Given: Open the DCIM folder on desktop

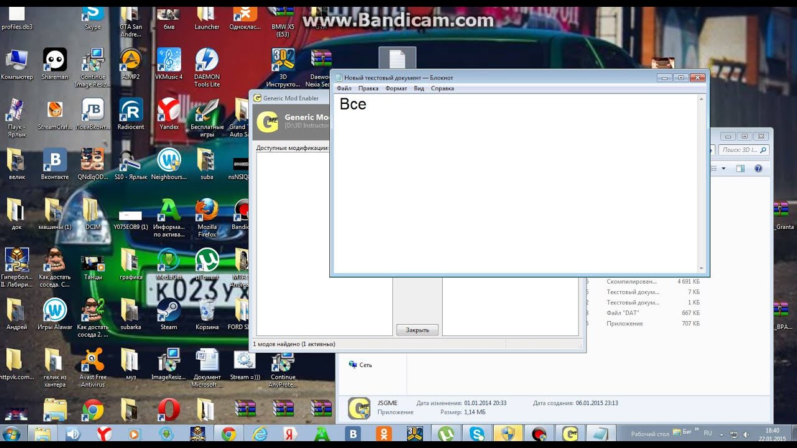Looking at the screenshot, I should (x=93, y=214).
